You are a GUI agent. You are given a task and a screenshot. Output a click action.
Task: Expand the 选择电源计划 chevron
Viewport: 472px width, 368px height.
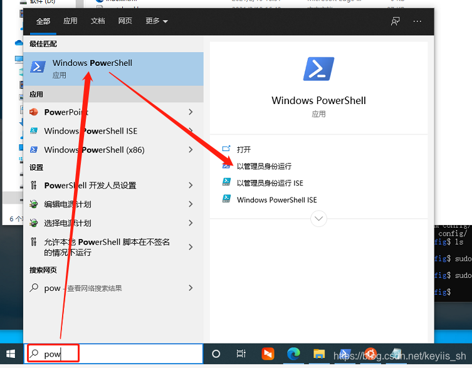point(191,223)
